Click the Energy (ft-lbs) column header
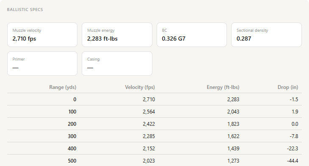 point(223,87)
